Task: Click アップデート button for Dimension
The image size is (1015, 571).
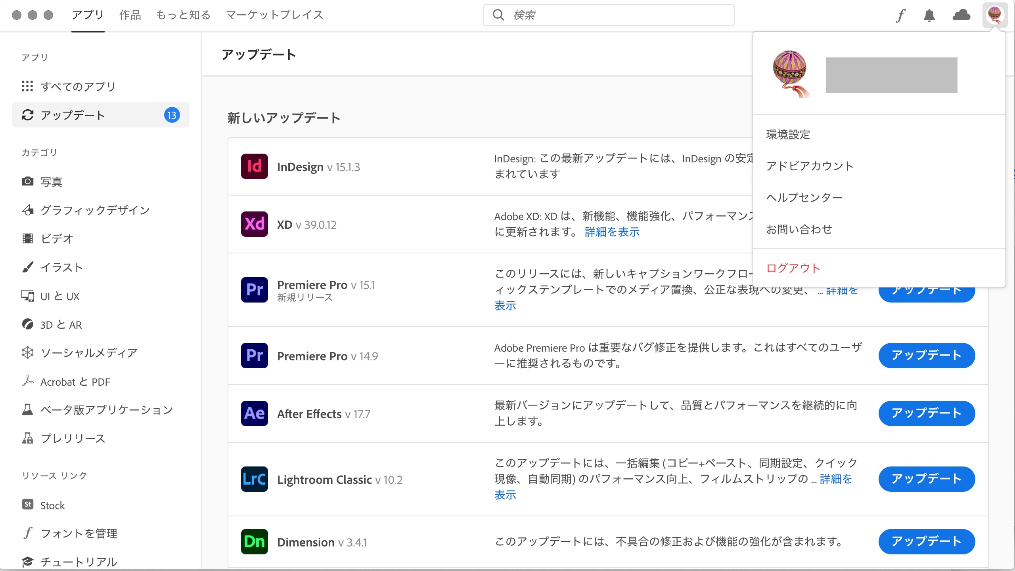Action: coord(926,542)
